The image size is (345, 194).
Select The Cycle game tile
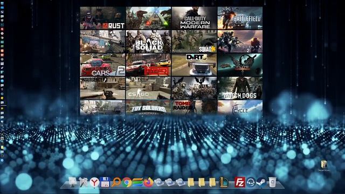click(240, 108)
